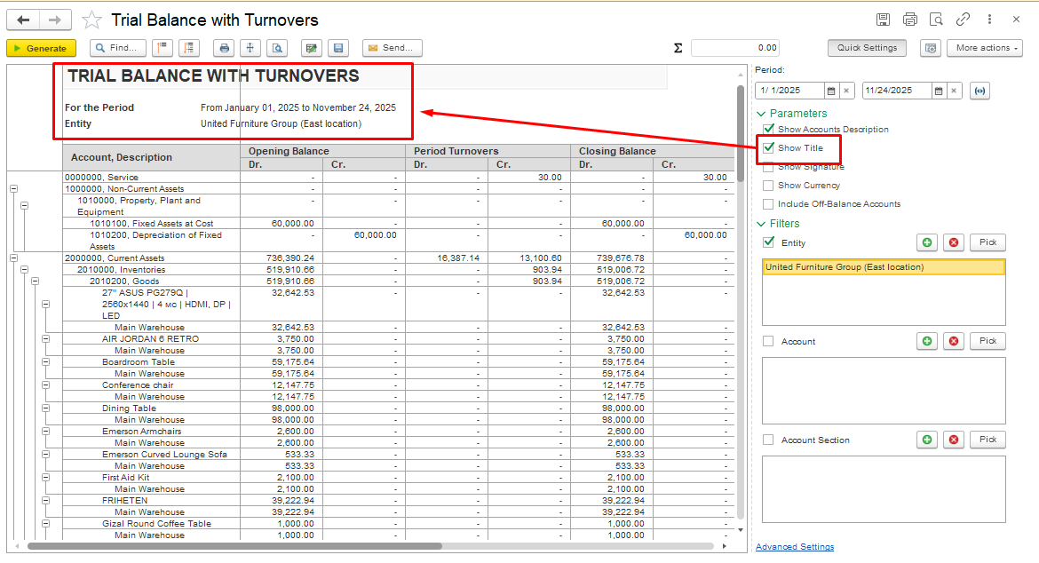Collapse the Parameters section
This screenshot has height=563, width=1039.
(761, 114)
